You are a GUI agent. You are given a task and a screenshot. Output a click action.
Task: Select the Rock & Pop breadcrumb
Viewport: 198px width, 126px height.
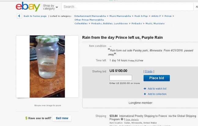click(141, 16)
